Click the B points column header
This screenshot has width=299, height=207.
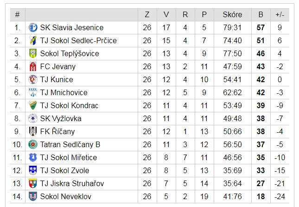click(x=261, y=15)
